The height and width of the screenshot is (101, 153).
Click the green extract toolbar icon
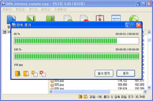click(31, 18)
